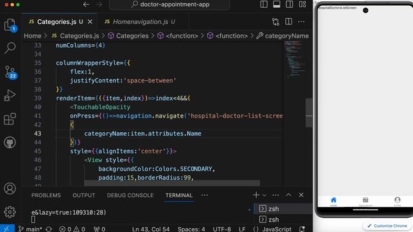
Task: Place cursor on line 43 categoryName code
Action: pos(143,133)
